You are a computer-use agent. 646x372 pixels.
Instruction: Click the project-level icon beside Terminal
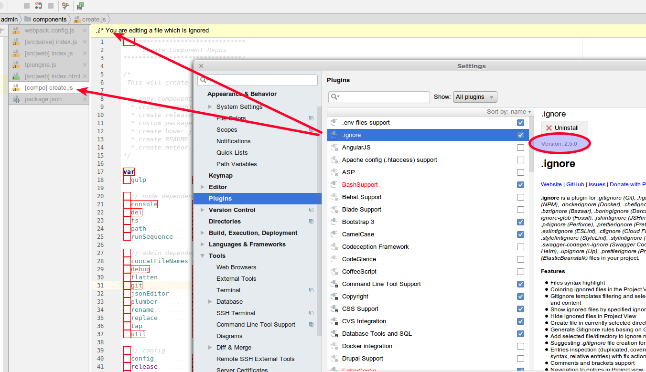tap(311, 290)
